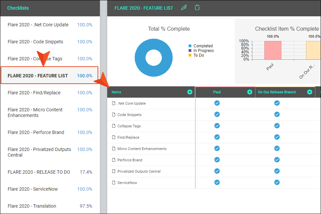Toggle Paul's check for Code Snippets
This screenshot has height=214, width=321.
point(217,114)
